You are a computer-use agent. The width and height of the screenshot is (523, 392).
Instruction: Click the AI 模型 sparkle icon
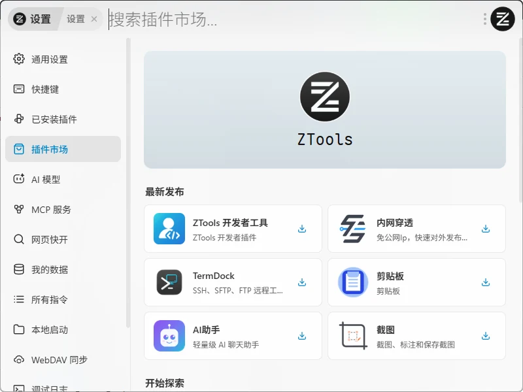[x=19, y=178]
